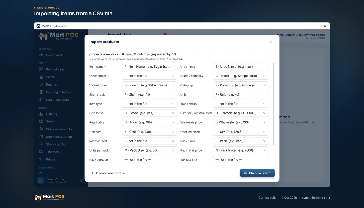Select Stock adjustments in sidebar
This screenshot has height=208, width=364.
[59, 137]
